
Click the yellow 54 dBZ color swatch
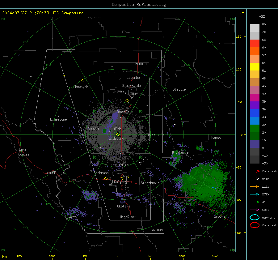coord(255,66)
